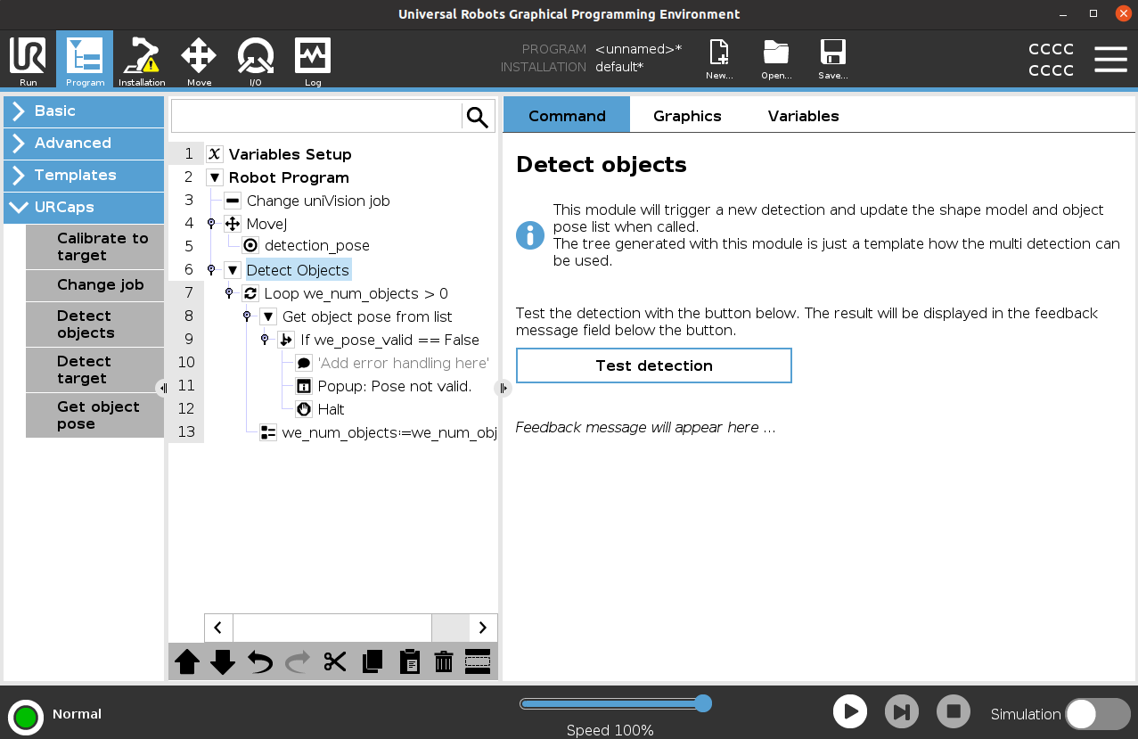The width and height of the screenshot is (1138, 739).
Task: Paste node with clipboard icon
Action: click(409, 661)
